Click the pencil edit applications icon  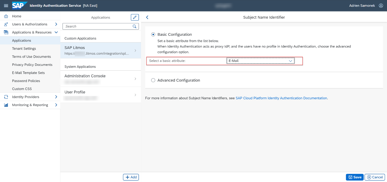click(x=135, y=17)
